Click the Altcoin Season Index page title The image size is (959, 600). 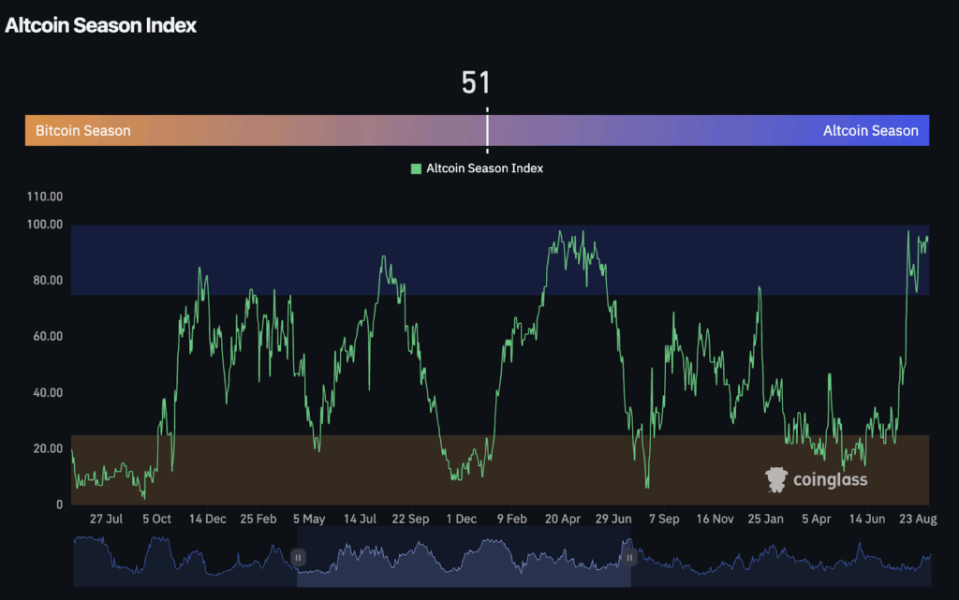[x=101, y=25]
